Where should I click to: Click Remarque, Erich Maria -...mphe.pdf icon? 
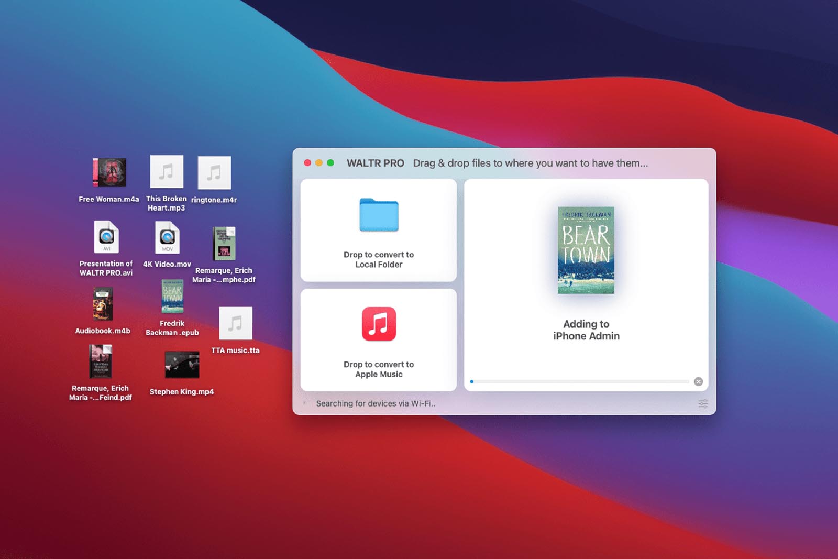(224, 244)
